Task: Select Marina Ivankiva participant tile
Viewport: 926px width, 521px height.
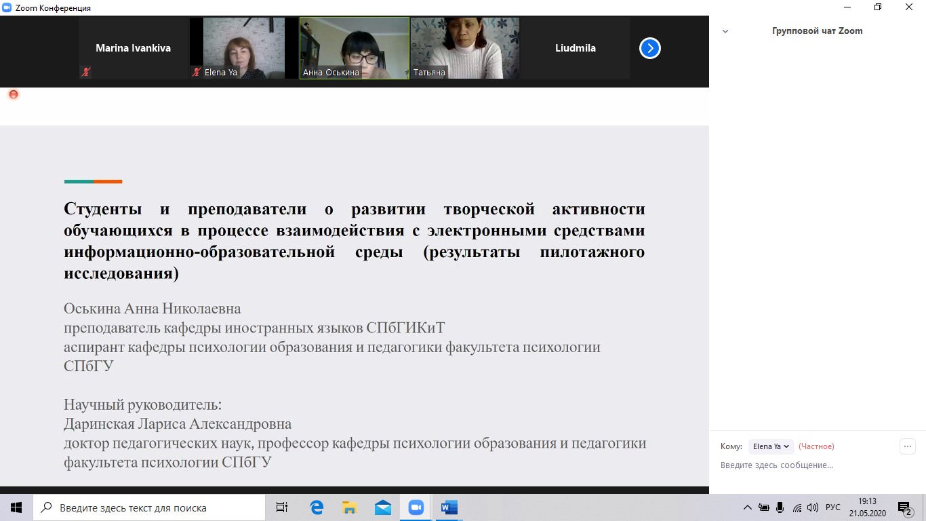Action: click(x=134, y=48)
